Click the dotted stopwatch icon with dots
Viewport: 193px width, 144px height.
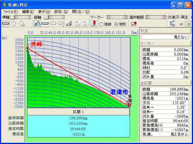[85, 23]
